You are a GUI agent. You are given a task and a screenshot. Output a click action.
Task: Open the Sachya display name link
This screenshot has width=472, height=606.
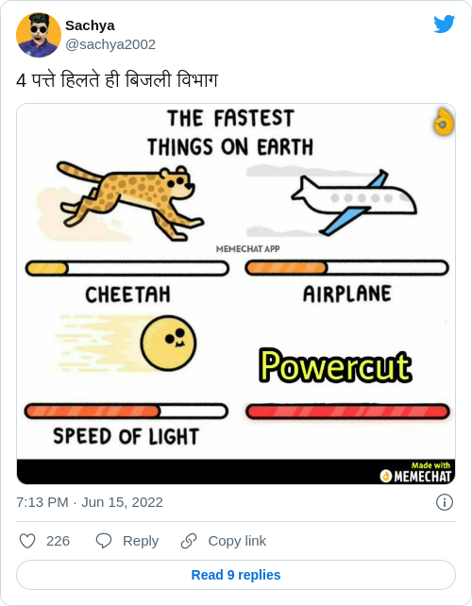pyautogui.click(x=90, y=25)
